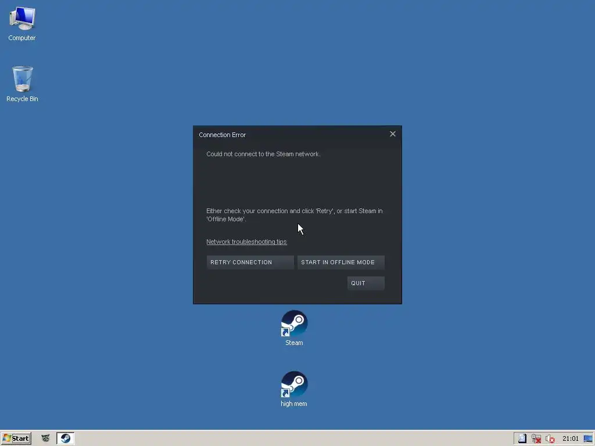Open the Start menu

coord(16,438)
